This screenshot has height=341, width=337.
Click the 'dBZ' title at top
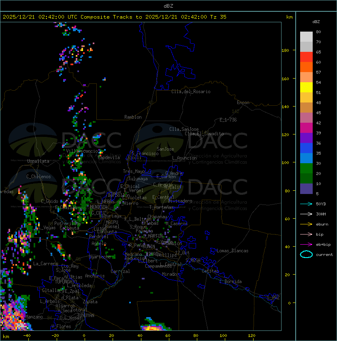(x=168, y=6)
